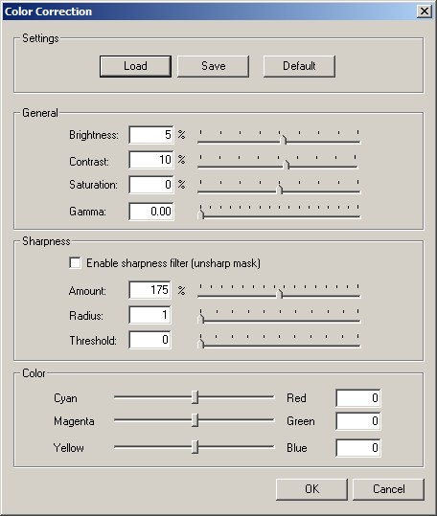
Task: Click the sharpness Amount slider thumb
Action: pos(280,294)
